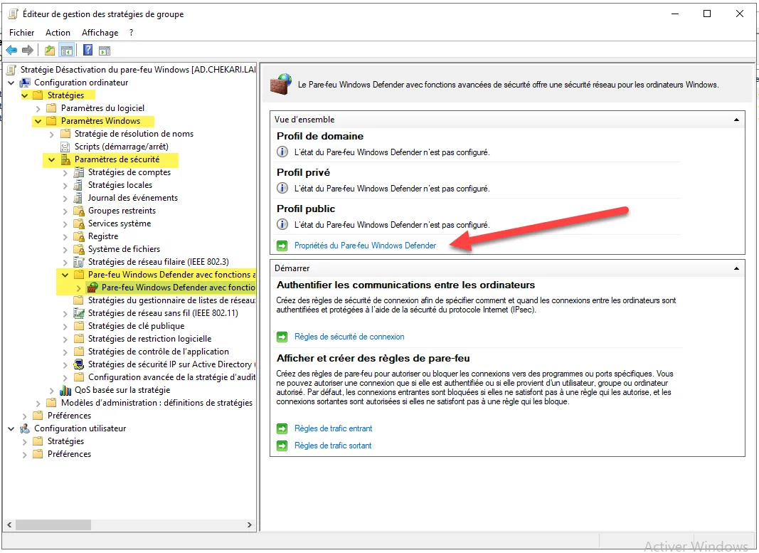Viewport: 759px width, 553px height.
Task: Open the Fichier menu
Action: tap(22, 33)
